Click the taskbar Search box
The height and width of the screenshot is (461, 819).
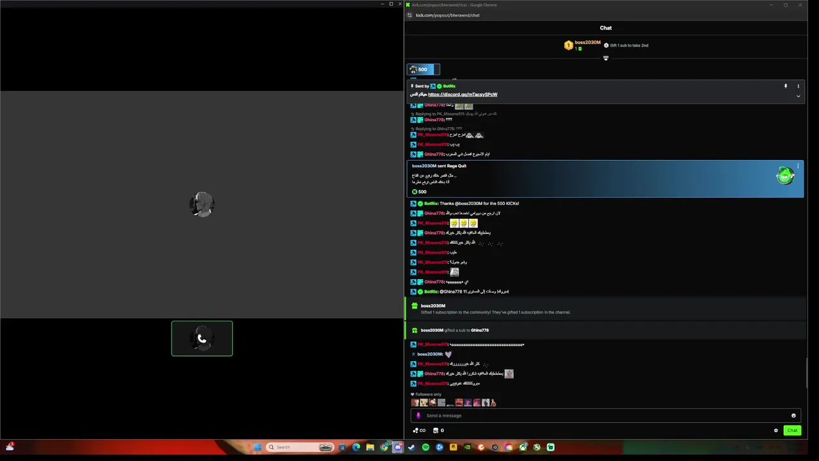coord(300,447)
